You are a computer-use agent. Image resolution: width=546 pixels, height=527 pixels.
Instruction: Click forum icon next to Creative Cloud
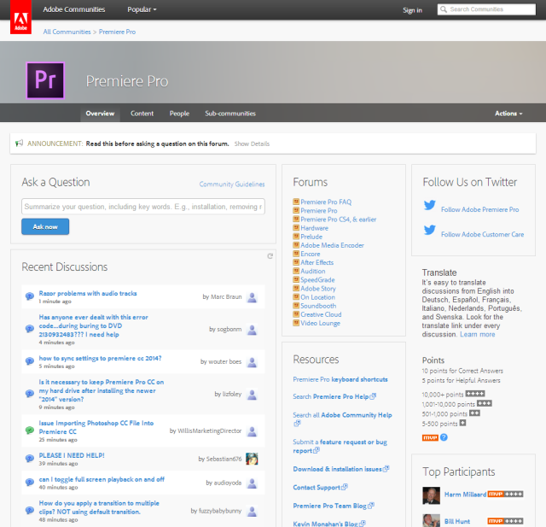296,314
